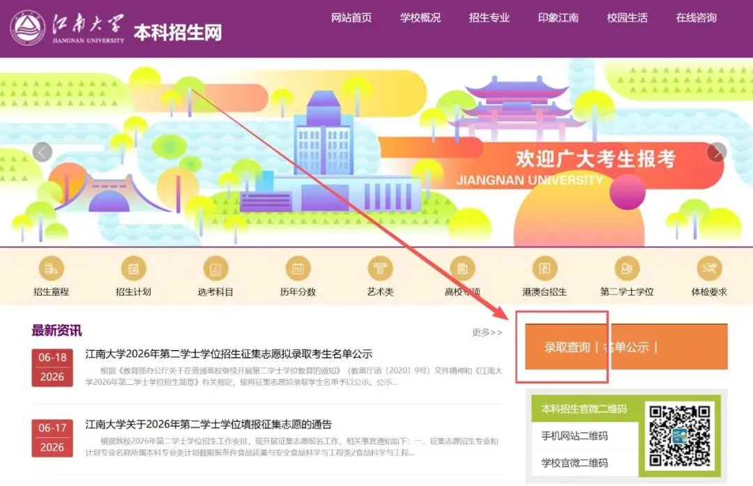Screen dimensions: 753x486
Task: Open the 第二学士学位 icon
Action: pyautogui.click(x=627, y=268)
